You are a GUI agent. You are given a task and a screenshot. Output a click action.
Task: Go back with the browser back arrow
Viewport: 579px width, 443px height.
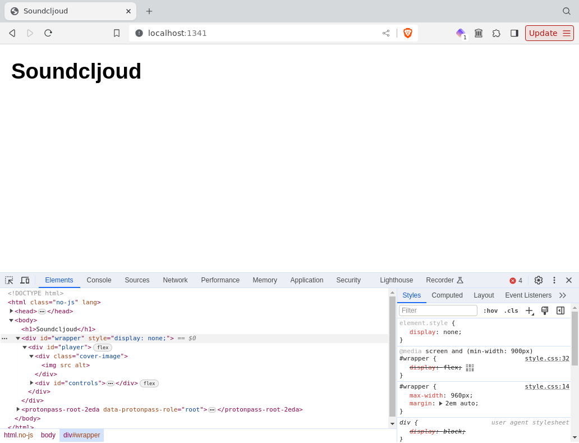(x=12, y=33)
